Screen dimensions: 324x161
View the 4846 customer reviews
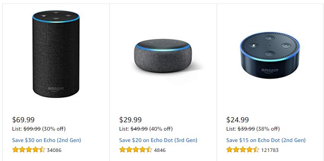pyautogui.click(x=160, y=150)
